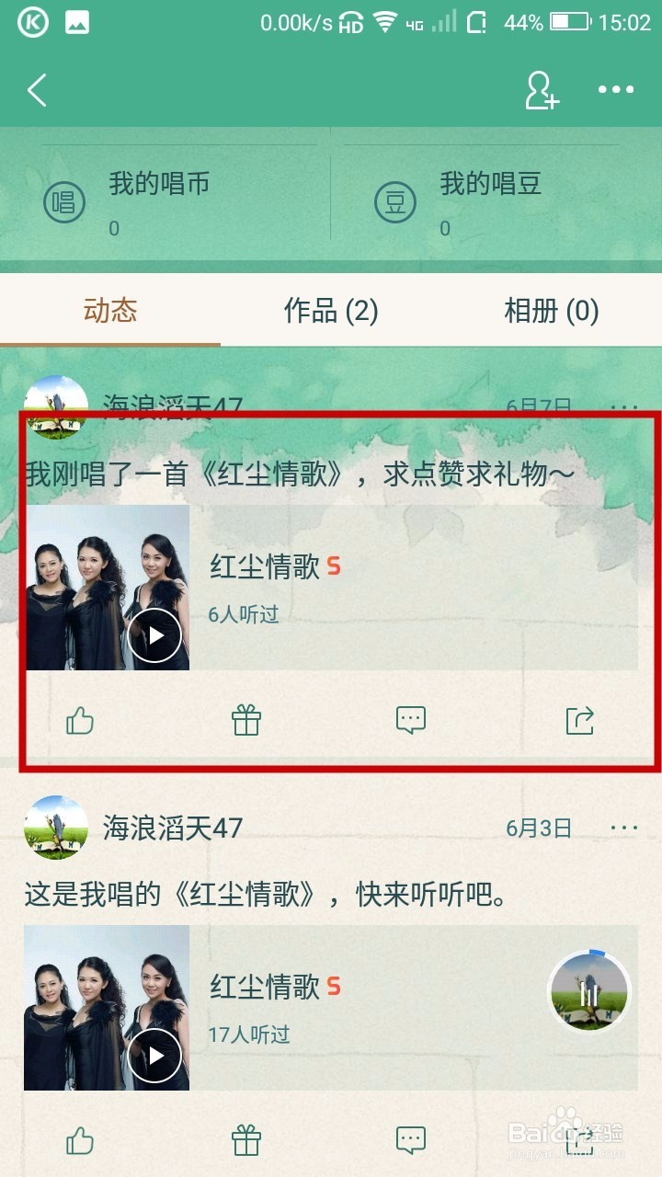Pause the floating now-playing avatar
This screenshot has height=1177, width=662.
588,991
